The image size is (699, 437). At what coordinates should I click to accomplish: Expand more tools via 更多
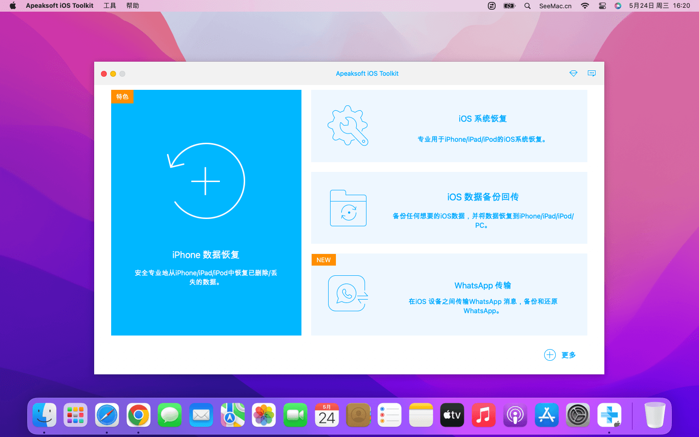tap(568, 355)
